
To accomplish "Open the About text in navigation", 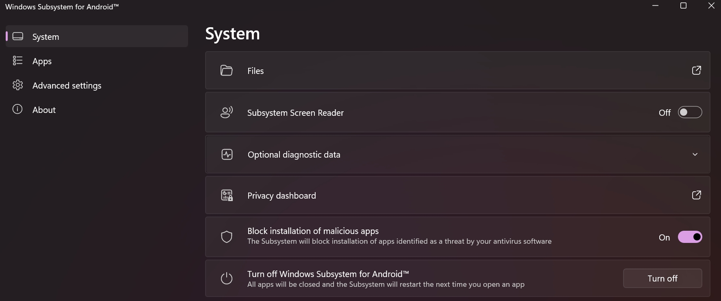I will [x=44, y=110].
